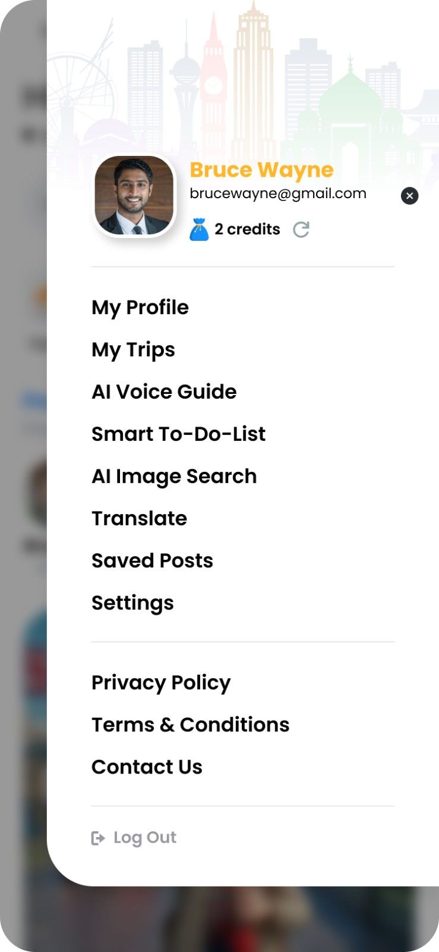
Task: Read the Privacy Policy
Action: click(161, 683)
